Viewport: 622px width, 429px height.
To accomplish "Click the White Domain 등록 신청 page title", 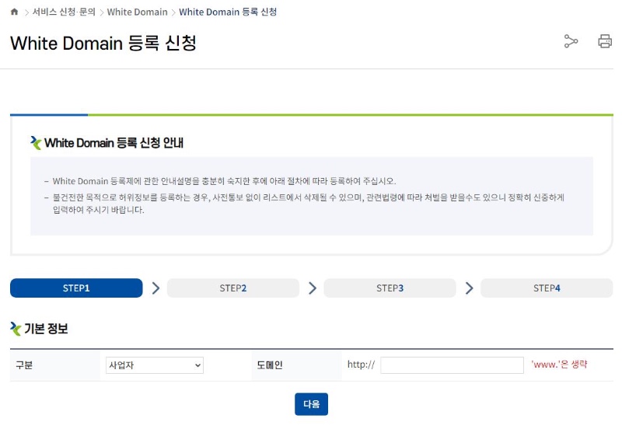I will tap(103, 43).
